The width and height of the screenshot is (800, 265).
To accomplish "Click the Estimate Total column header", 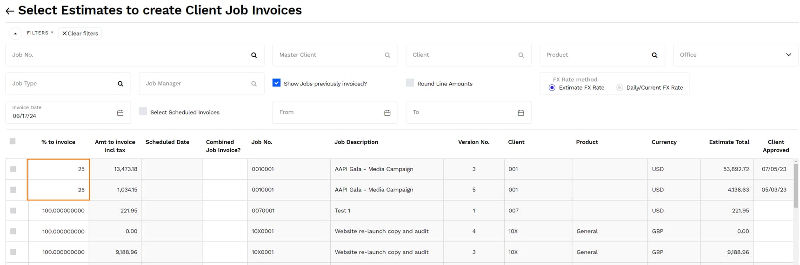I will (x=729, y=142).
